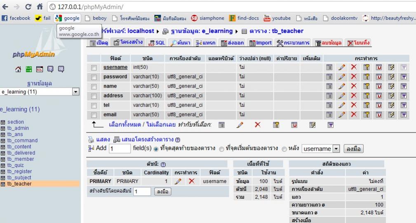Add index icon on tel row
The height and width of the screenshot is (223, 416).
coord(391,105)
